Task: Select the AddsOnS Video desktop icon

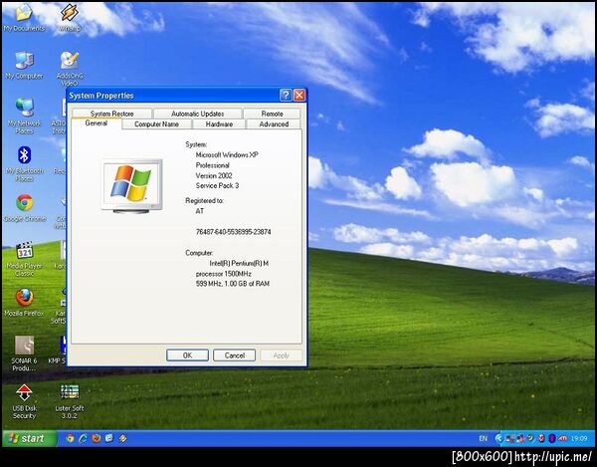Action: [70, 69]
